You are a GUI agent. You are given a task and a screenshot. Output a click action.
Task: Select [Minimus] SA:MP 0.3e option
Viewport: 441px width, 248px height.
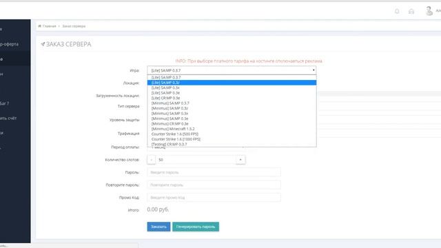point(232,118)
